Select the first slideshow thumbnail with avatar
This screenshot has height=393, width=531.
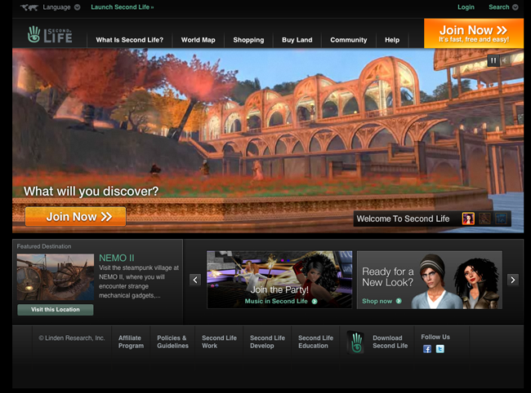(468, 219)
